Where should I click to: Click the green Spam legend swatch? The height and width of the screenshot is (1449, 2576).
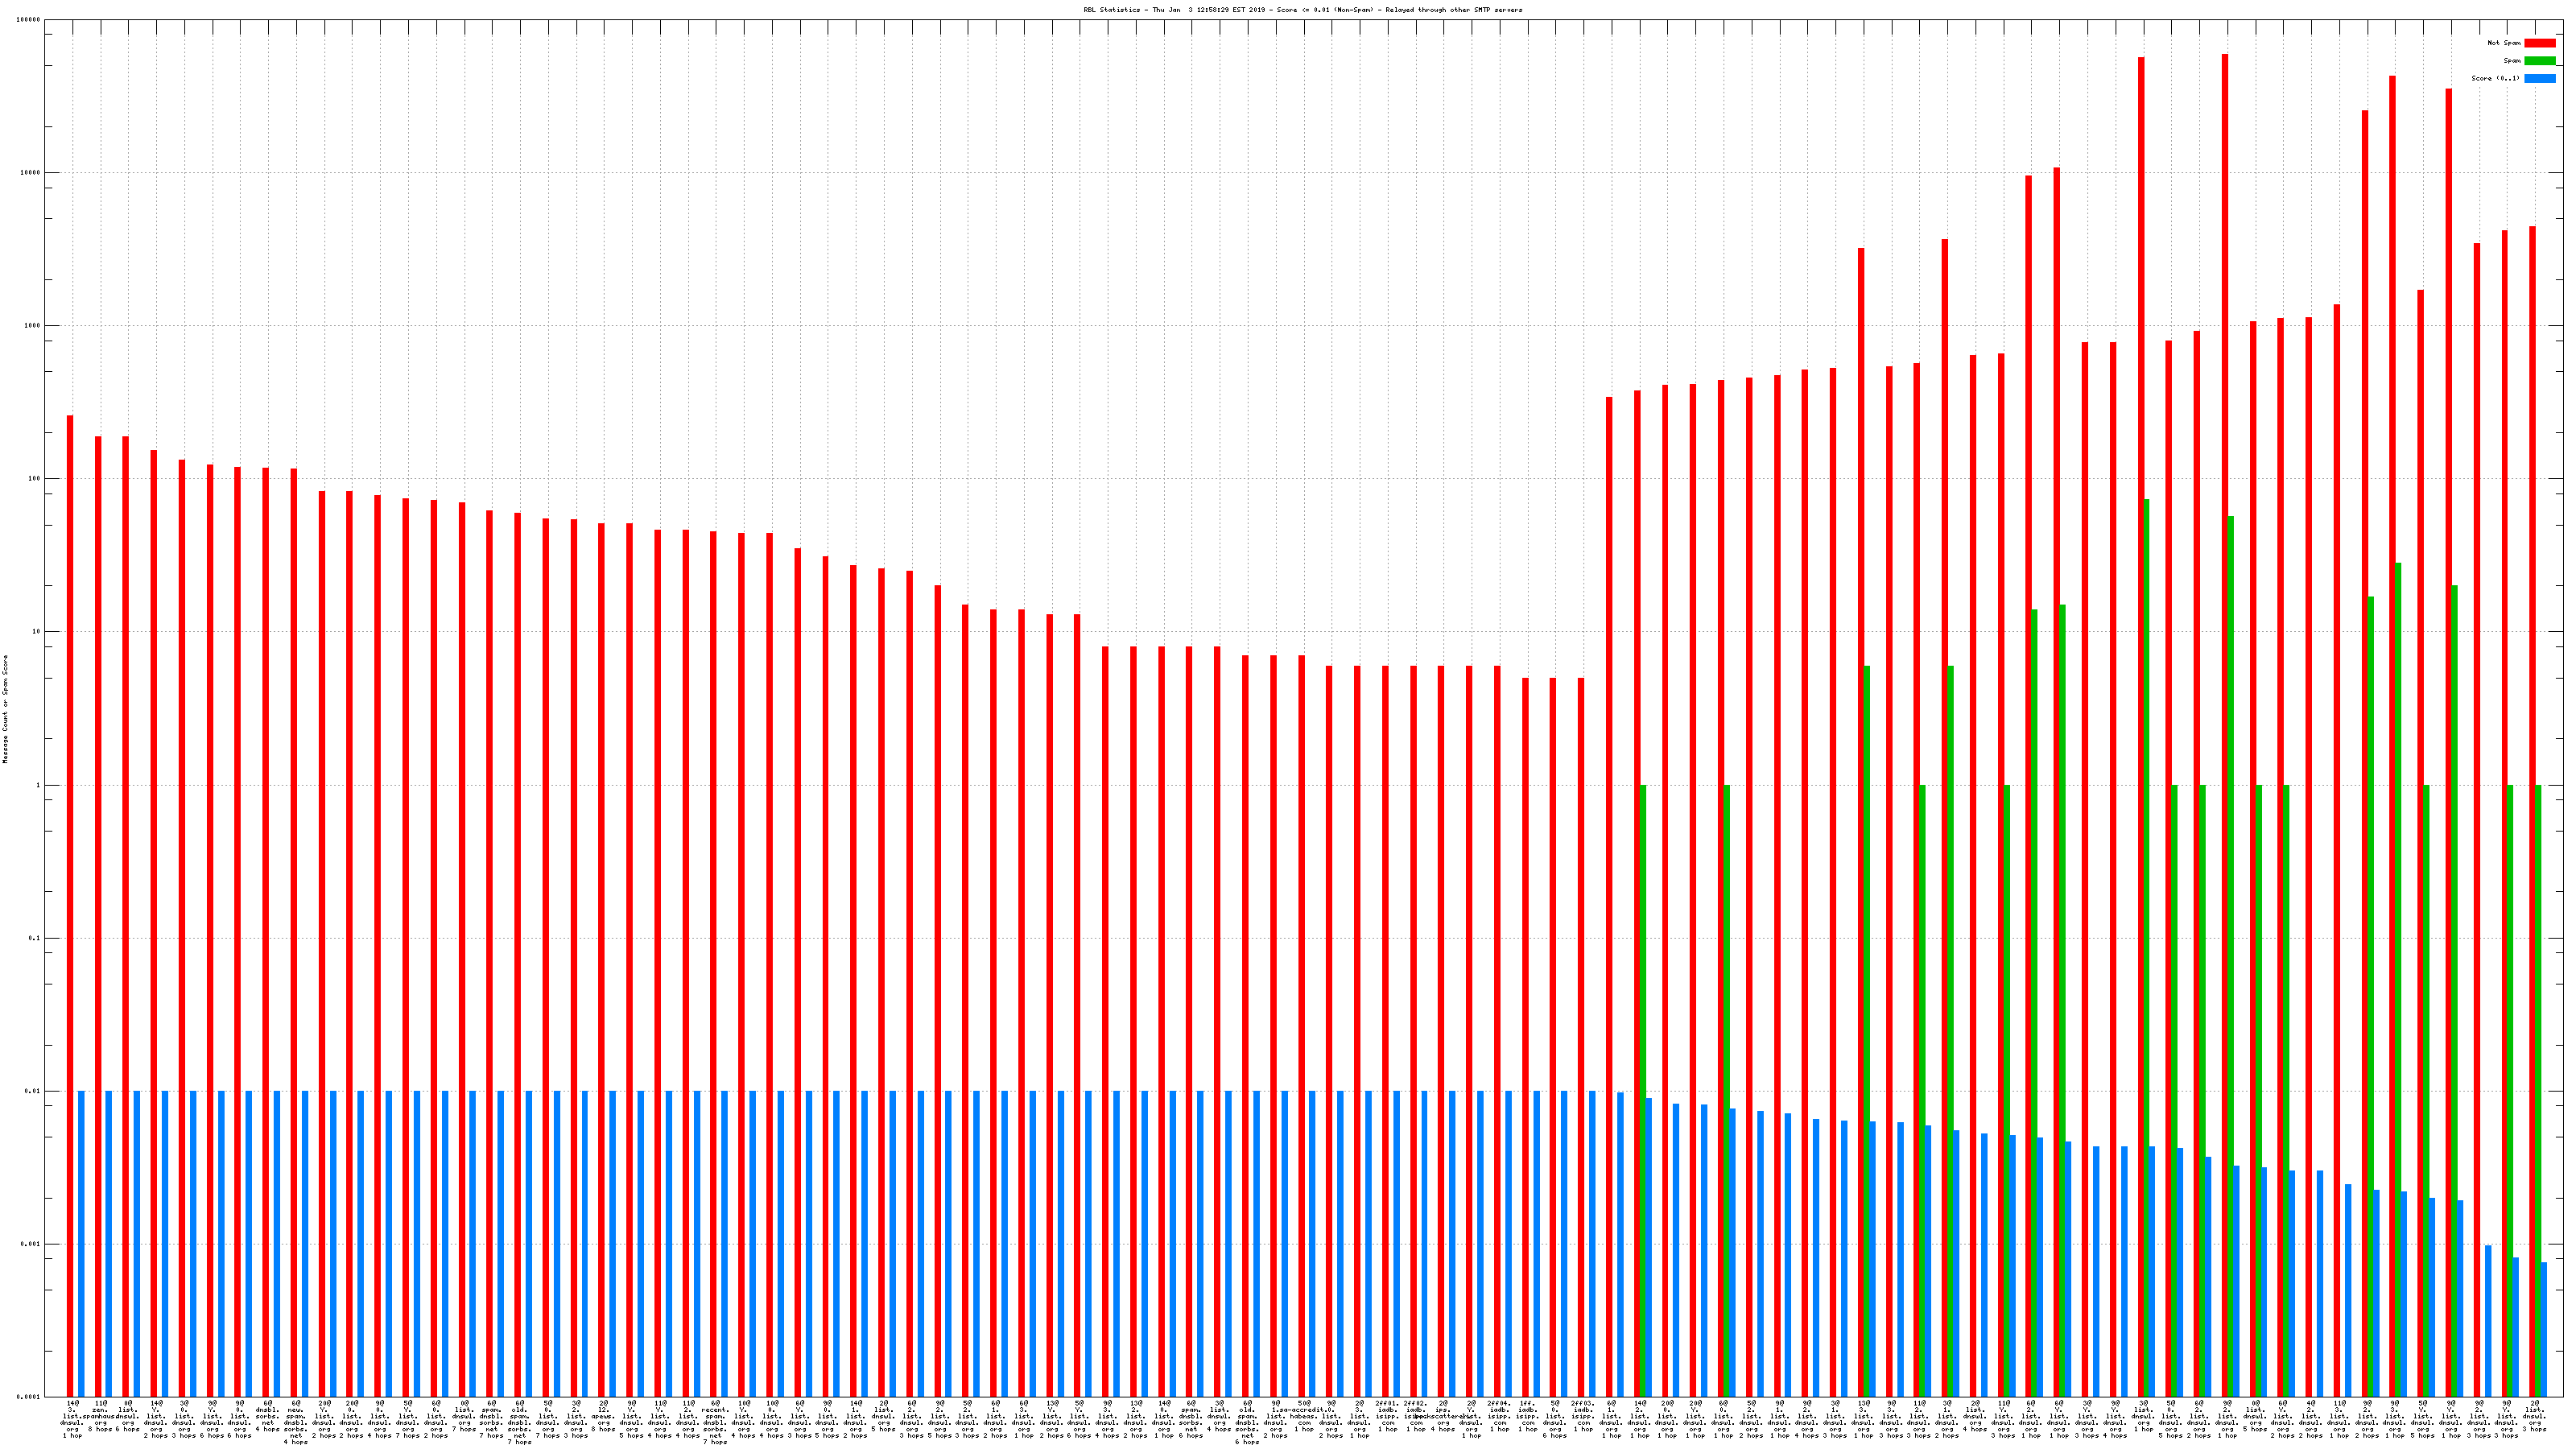[2539, 61]
